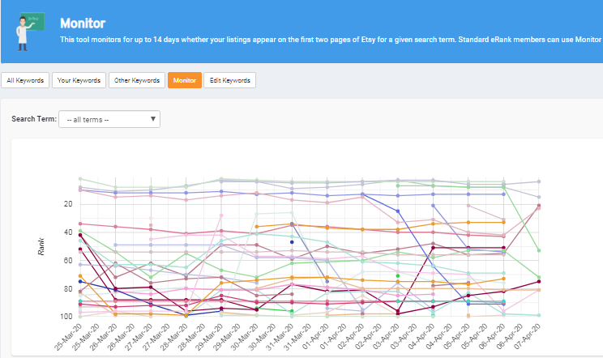Click the 20 rank axis value
603x358 pixels.
pos(68,204)
